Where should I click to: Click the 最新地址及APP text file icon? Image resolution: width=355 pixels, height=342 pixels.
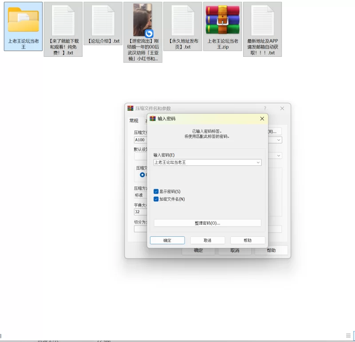262,20
